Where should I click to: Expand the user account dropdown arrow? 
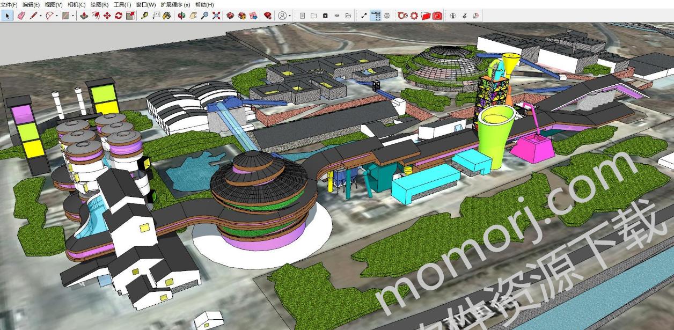pos(290,16)
